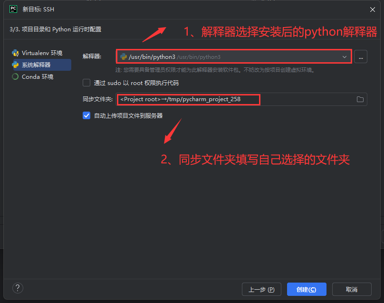The width and height of the screenshot is (384, 303).
Task: Select Virtualenv 环境 in the sidebar
Action: coord(42,53)
